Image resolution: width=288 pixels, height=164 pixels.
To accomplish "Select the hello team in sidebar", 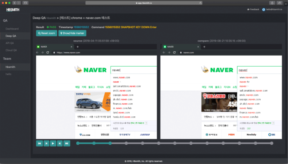I will [x=8, y=74].
